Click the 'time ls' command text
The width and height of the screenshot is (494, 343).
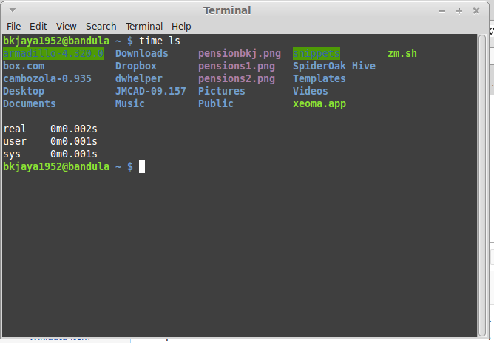click(160, 41)
